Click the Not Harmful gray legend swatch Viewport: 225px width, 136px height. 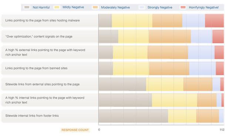click(27, 7)
